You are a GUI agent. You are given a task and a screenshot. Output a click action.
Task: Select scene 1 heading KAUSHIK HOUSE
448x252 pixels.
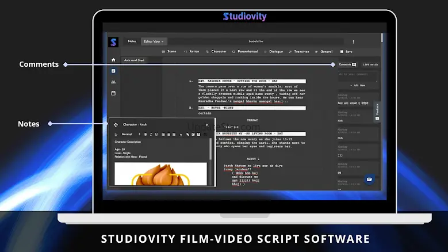[252, 81]
